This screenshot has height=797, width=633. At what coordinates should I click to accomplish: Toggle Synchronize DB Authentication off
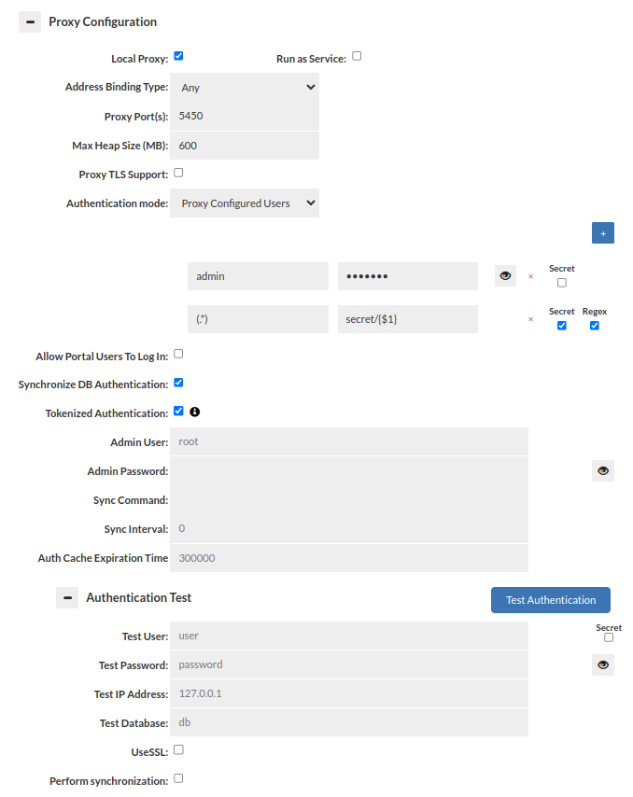178,383
